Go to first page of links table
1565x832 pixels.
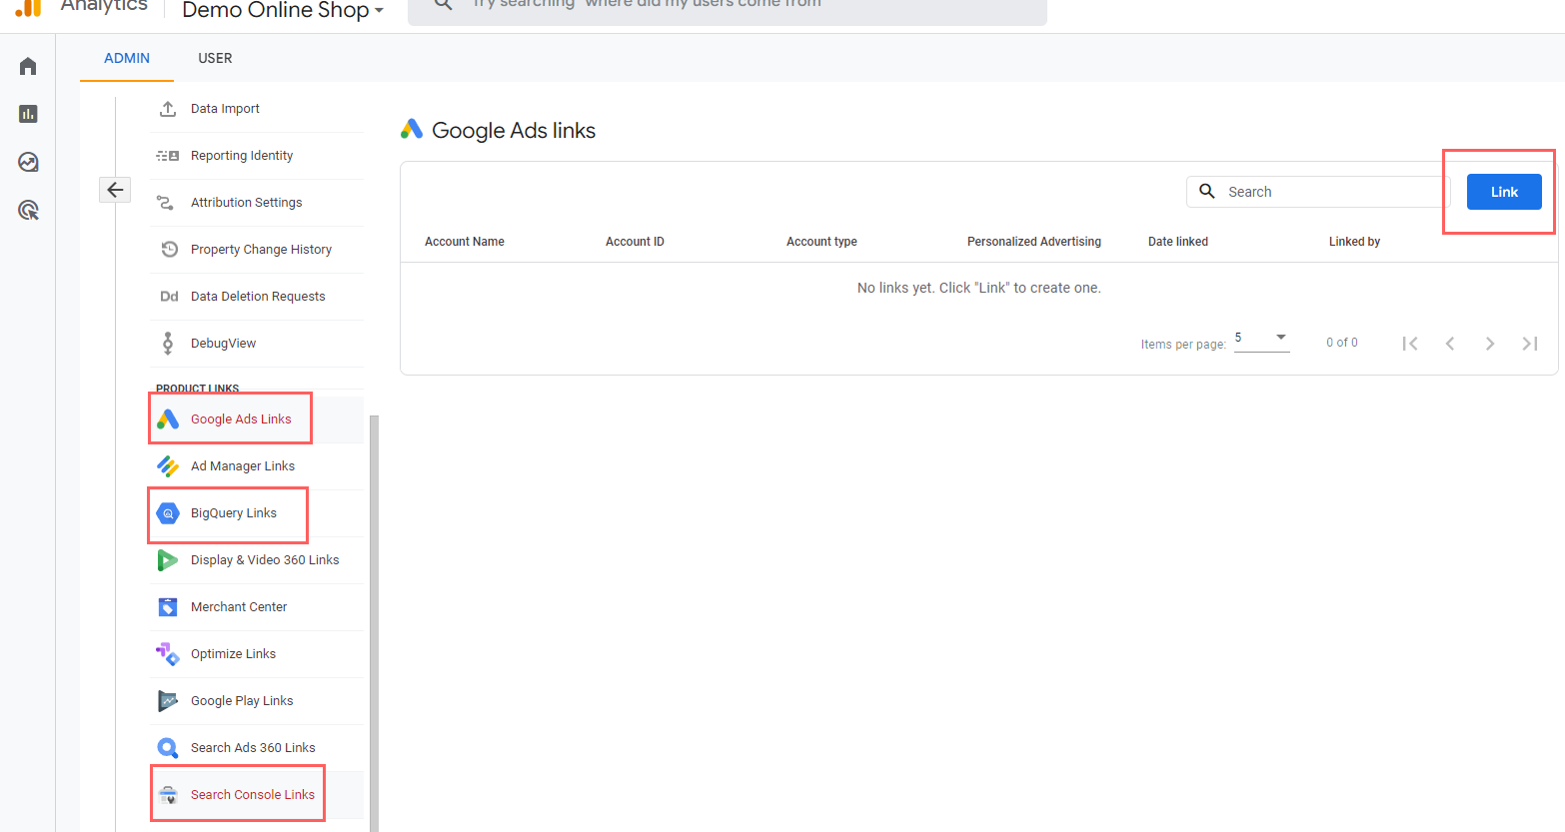1410,344
